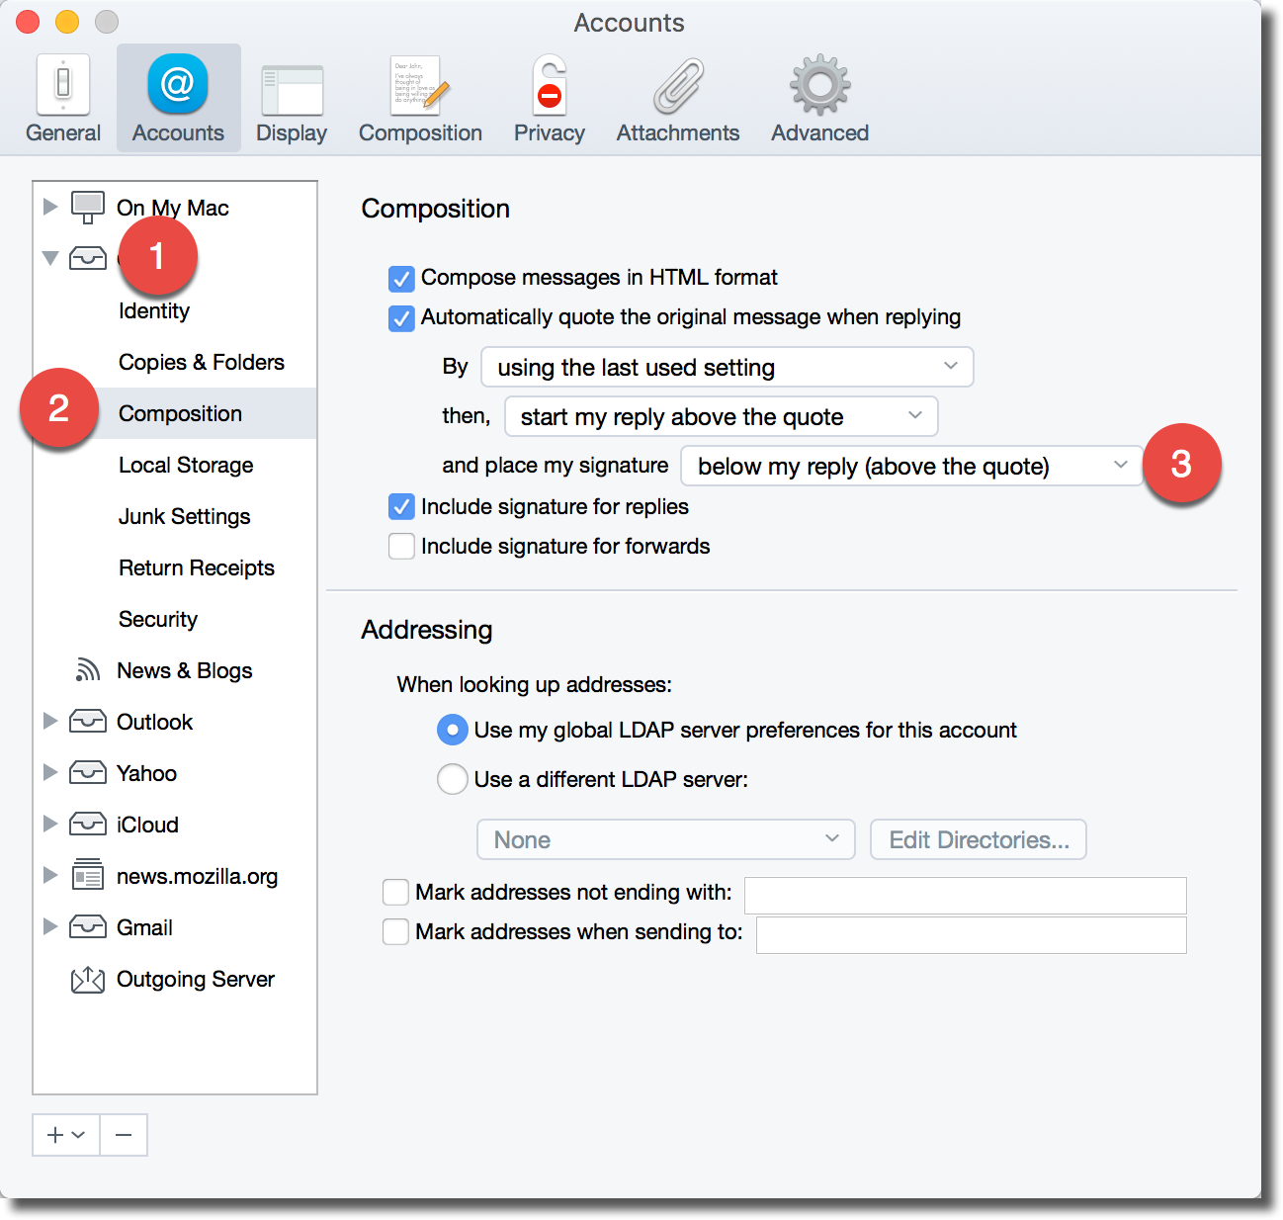
Task: Open the Privacy preferences icon
Action: tap(550, 86)
